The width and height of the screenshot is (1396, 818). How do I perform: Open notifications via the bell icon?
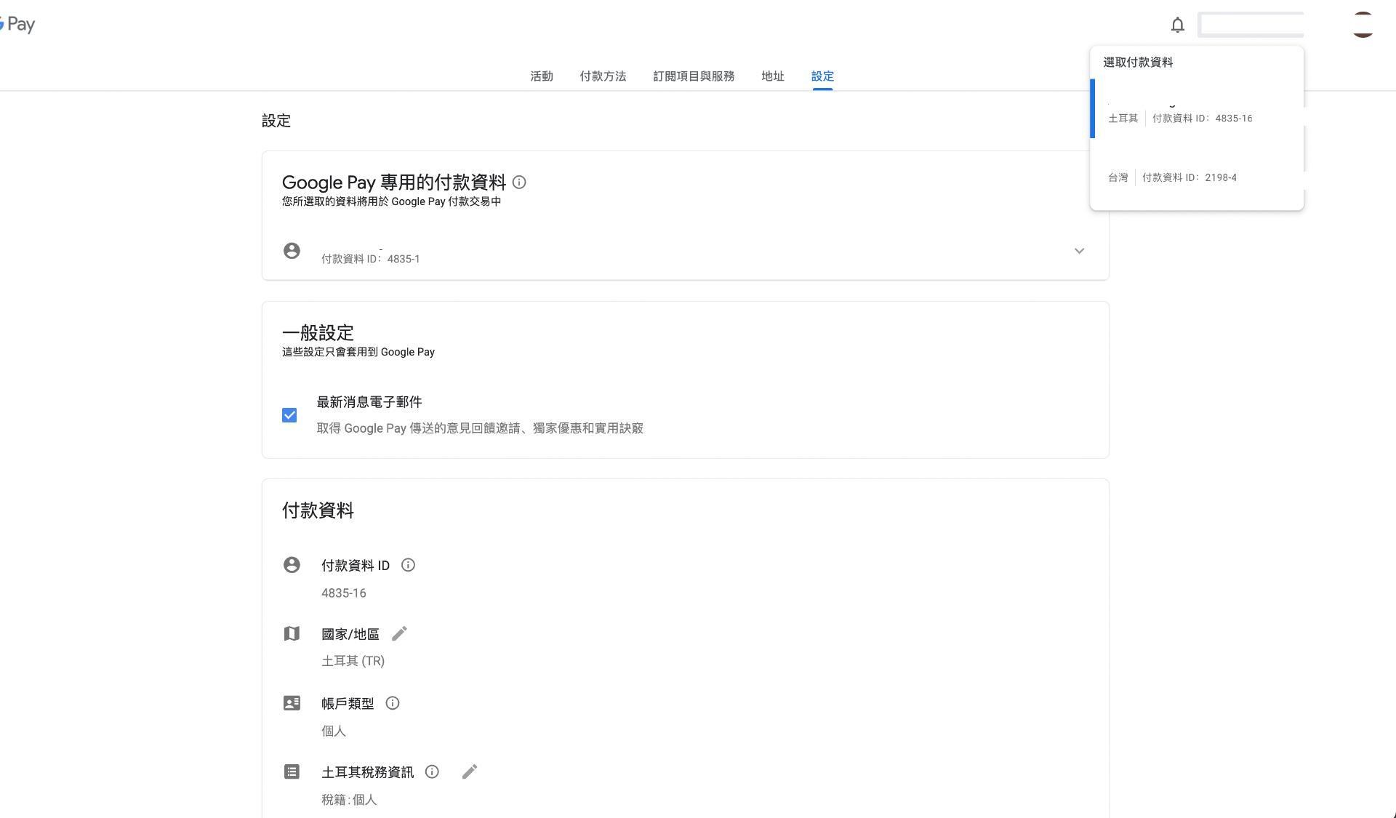pos(1177,24)
